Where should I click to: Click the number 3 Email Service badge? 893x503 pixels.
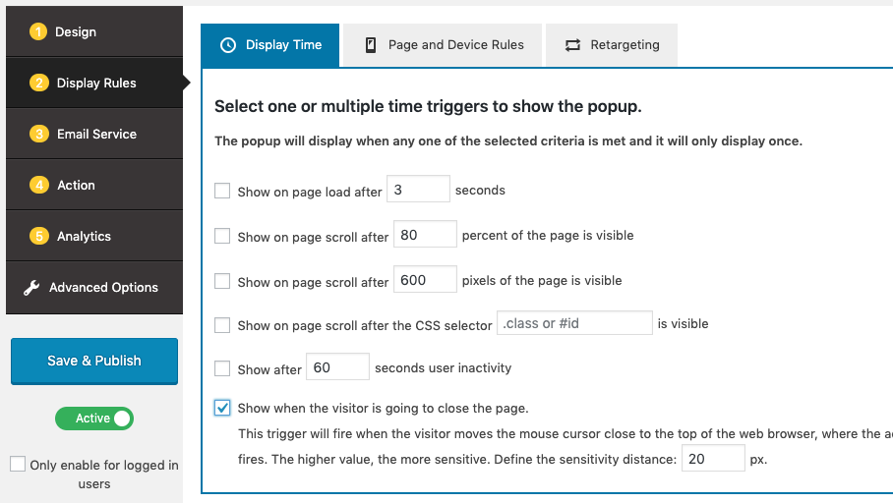pos(39,135)
